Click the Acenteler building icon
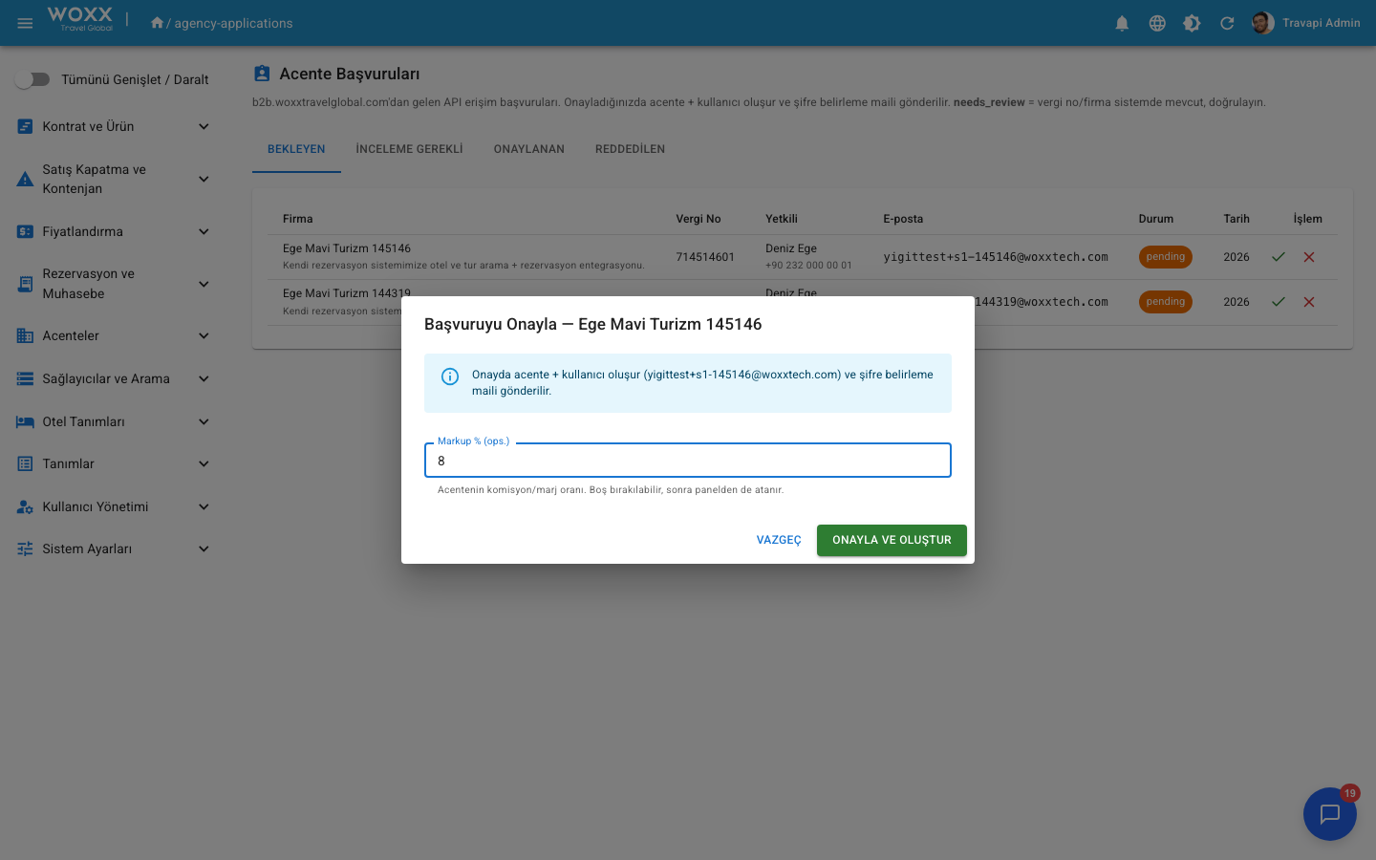Image resolution: width=1376 pixels, height=860 pixels. tap(26, 335)
